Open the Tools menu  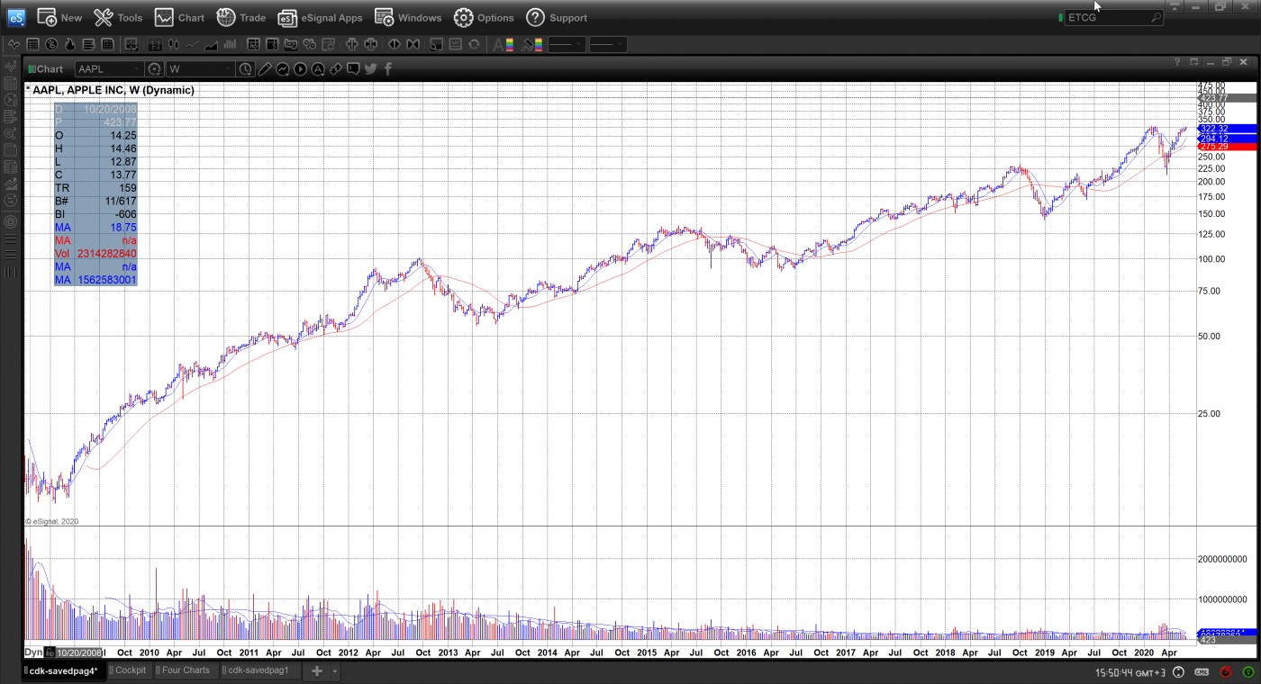[x=118, y=17]
